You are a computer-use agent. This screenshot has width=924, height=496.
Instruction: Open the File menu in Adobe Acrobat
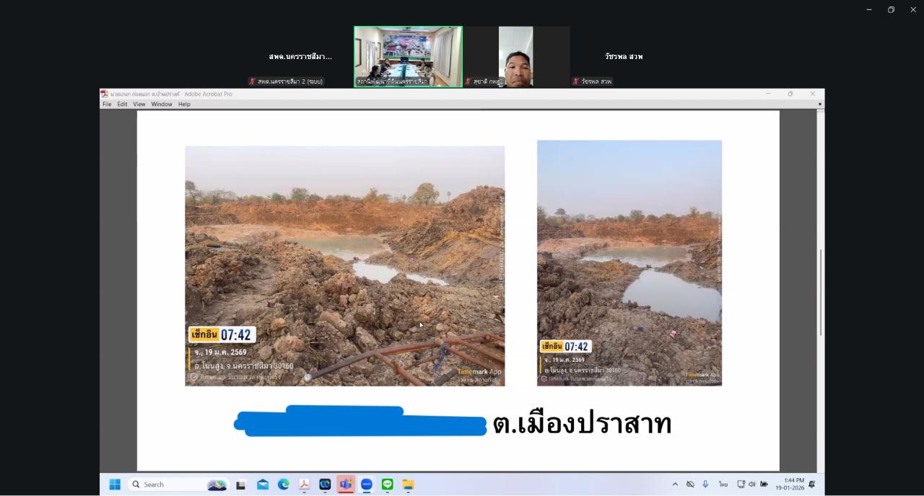106,104
